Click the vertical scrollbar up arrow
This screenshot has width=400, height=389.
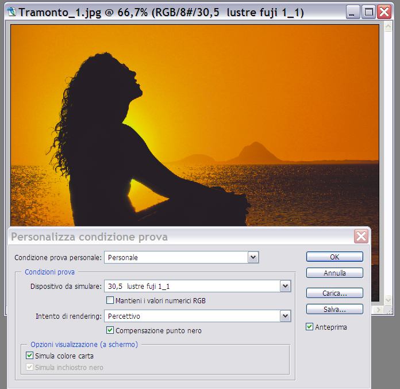[x=388, y=26]
